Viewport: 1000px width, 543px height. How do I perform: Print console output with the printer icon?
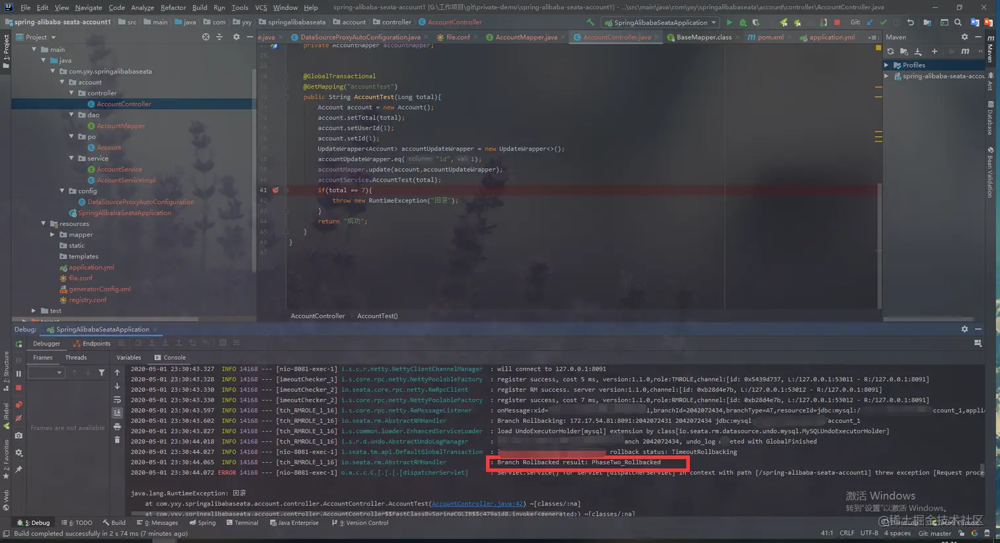(x=117, y=427)
